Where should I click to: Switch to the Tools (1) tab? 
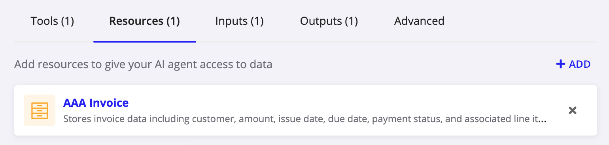click(x=52, y=21)
